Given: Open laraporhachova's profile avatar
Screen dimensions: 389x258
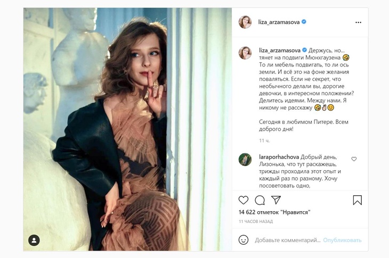Looking at the screenshot, I should pos(245,160).
